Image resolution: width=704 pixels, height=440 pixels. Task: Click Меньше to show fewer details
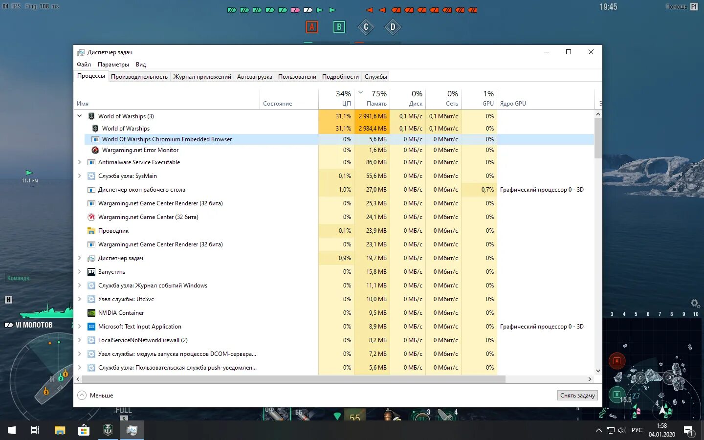click(96, 396)
